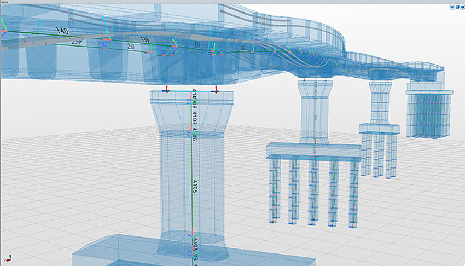The image size is (465, 266).
Task: Select beam element labeled 140
Action: [62, 31]
